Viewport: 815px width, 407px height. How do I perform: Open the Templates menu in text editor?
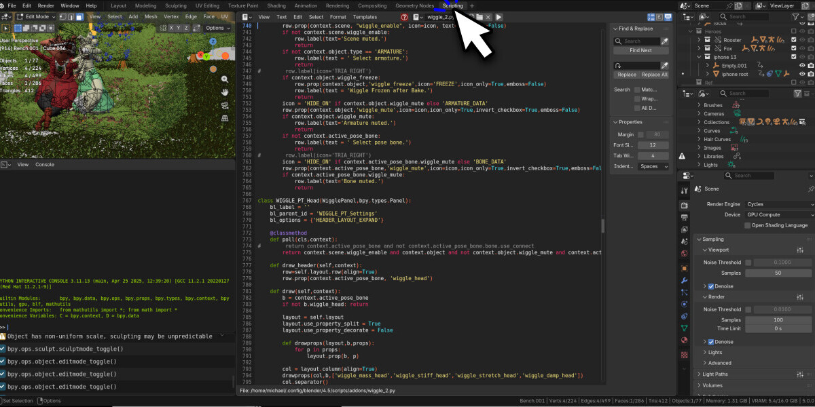365,17
